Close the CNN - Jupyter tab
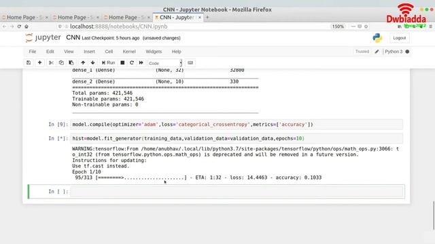The image size is (435, 244). point(199,17)
